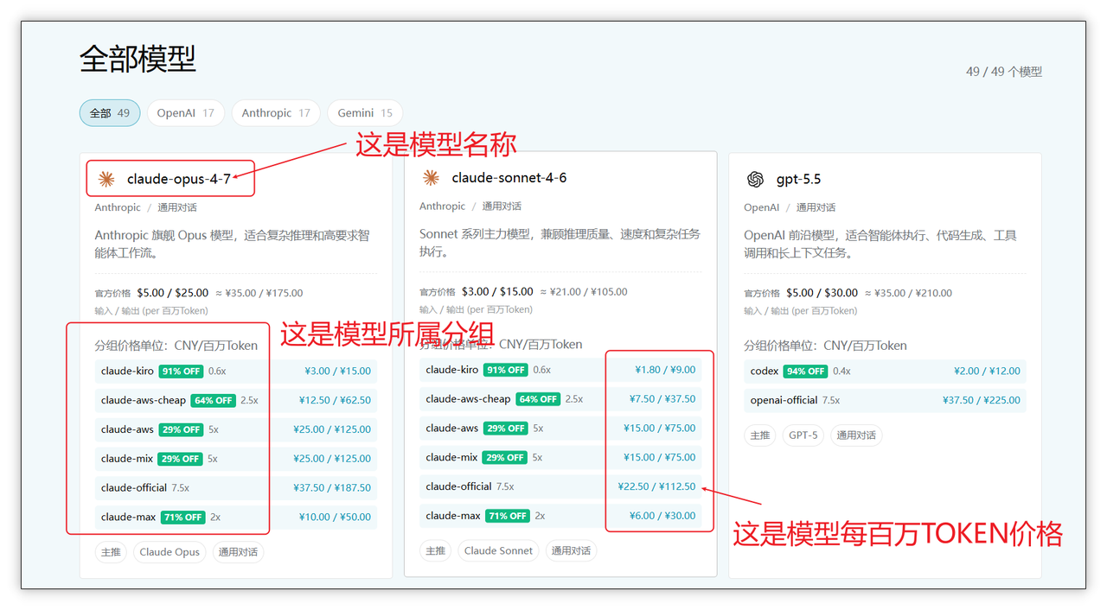Click the 主推 tag on gpt-5.5 card

760,435
